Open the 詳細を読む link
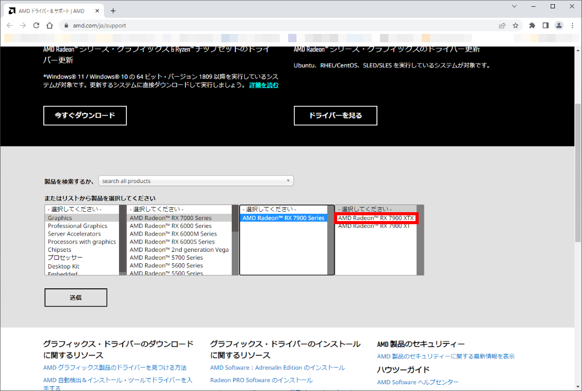This screenshot has height=391, width=582. click(x=264, y=85)
